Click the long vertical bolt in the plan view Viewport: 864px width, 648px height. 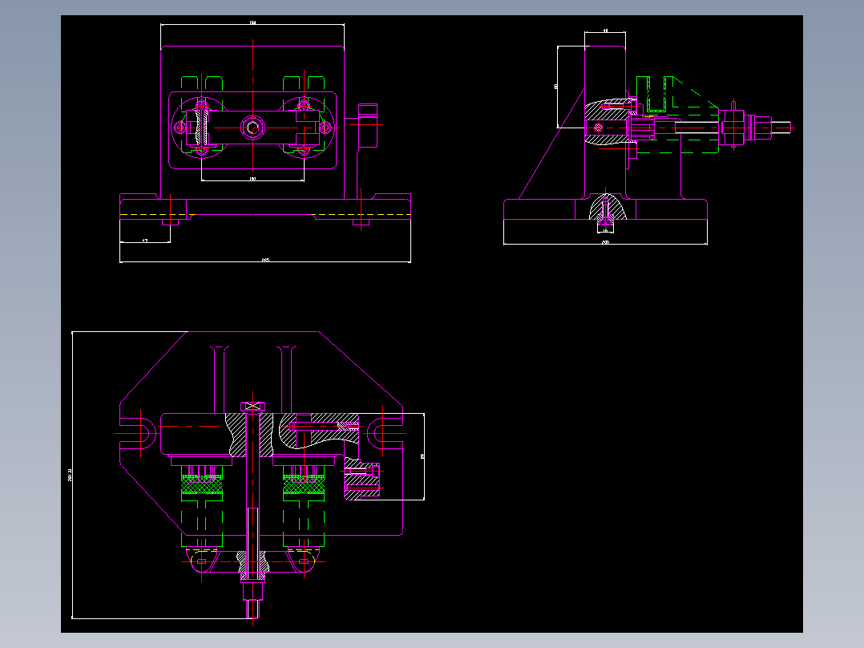252,510
